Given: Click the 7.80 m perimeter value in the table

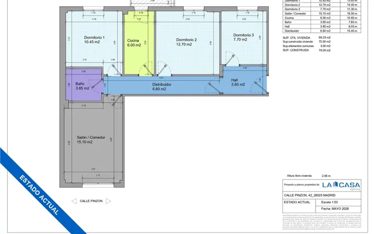Looking at the screenshot, I should [x=352, y=22].
